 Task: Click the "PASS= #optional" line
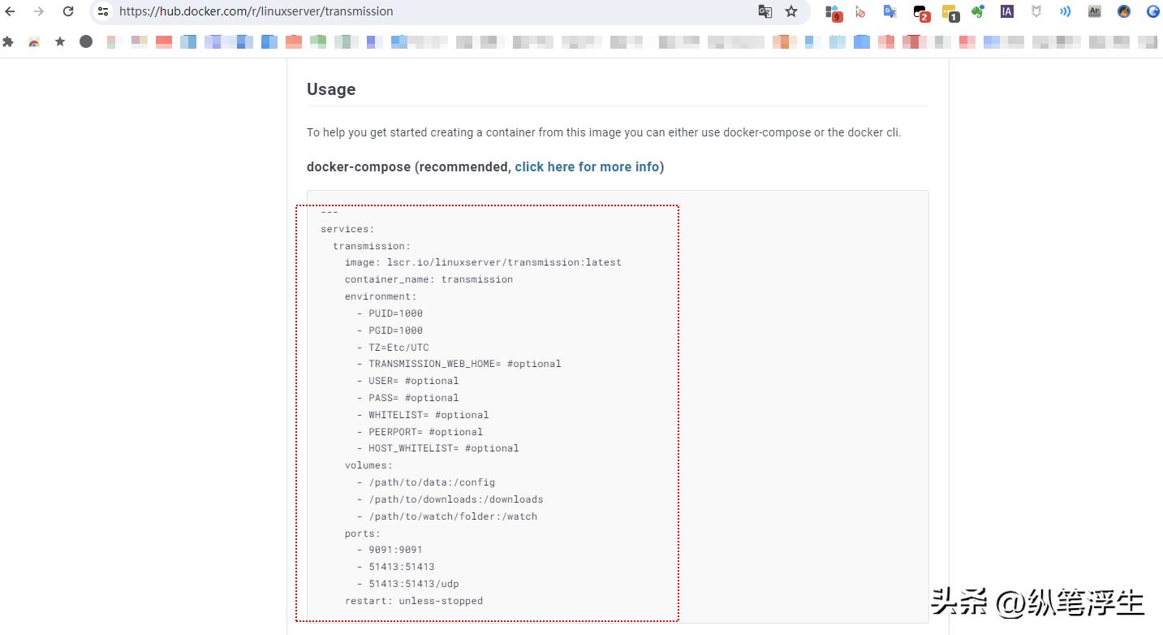[x=408, y=398]
